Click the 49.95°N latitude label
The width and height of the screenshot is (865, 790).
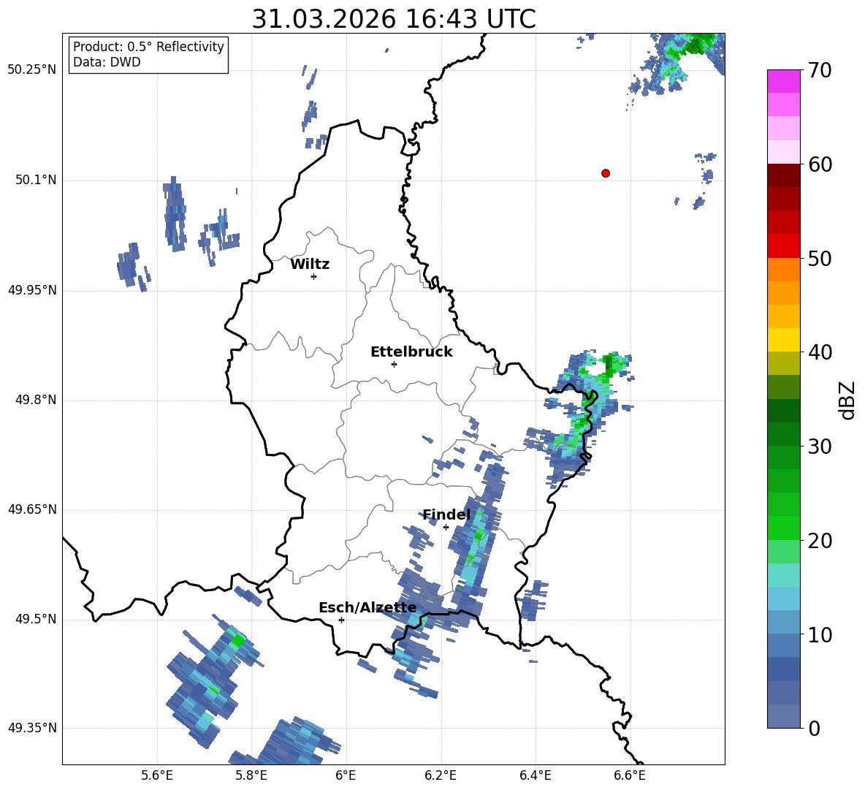pos(32,289)
